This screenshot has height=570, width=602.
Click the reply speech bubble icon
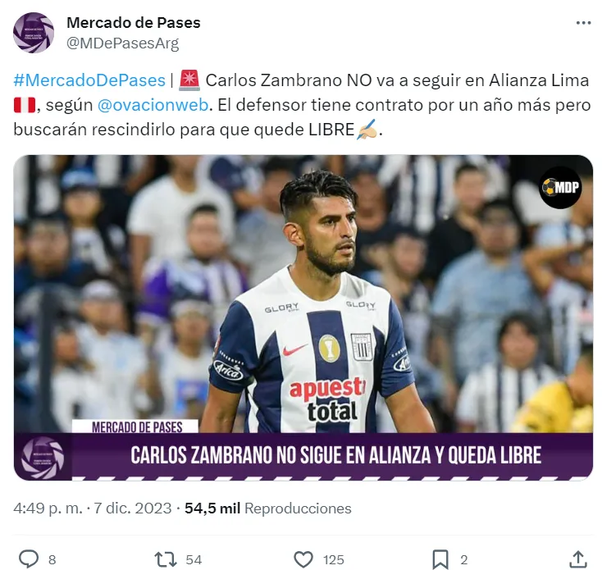point(29,559)
